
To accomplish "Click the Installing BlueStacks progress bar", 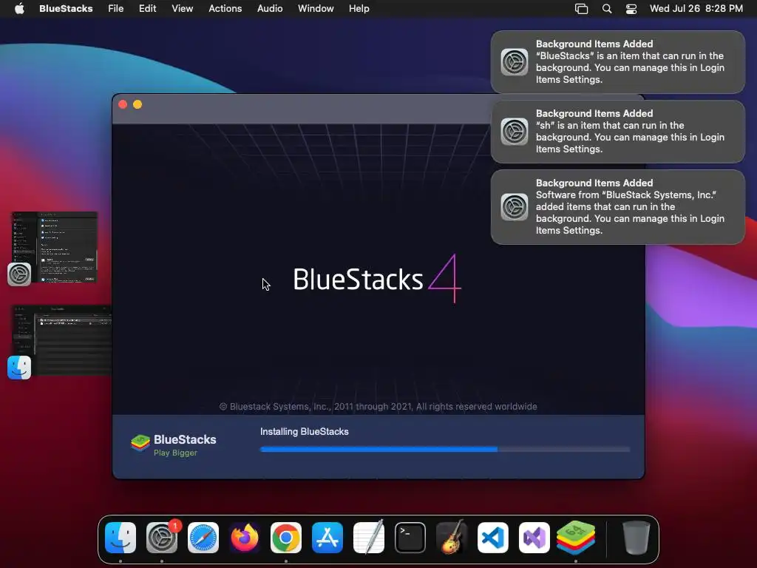I will point(445,449).
